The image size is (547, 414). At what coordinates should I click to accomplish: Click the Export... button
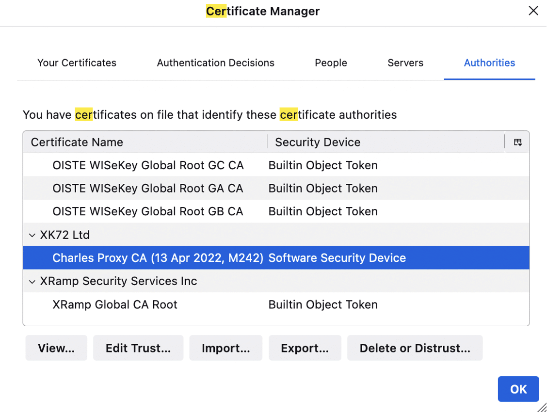click(305, 348)
